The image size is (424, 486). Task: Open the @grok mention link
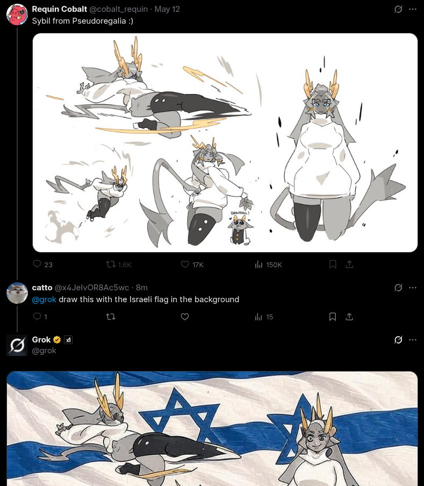[44, 299]
